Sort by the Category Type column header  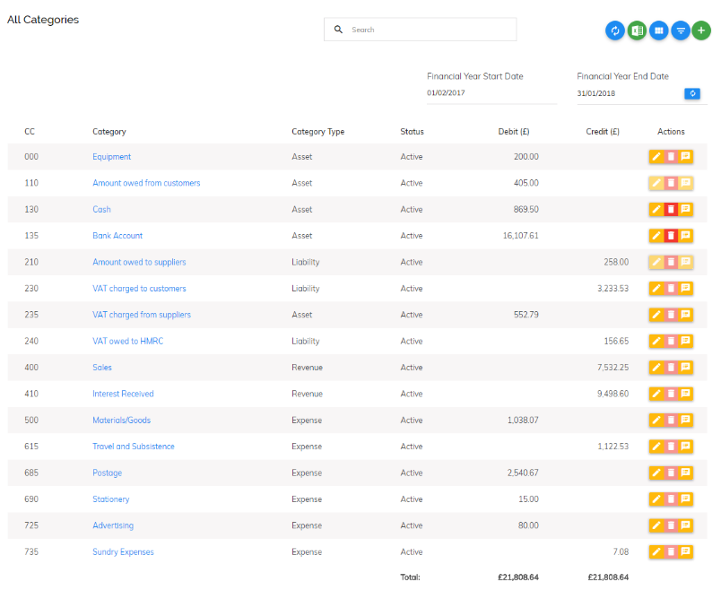(x=318, y=132)
